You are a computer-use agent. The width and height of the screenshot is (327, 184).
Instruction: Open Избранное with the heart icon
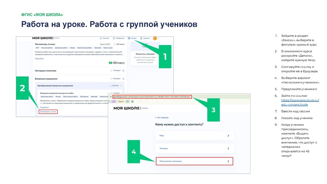click(x=119, y=38)
